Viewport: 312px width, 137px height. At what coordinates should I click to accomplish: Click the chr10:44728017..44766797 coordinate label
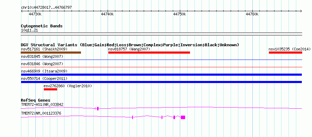pos(46,8)
